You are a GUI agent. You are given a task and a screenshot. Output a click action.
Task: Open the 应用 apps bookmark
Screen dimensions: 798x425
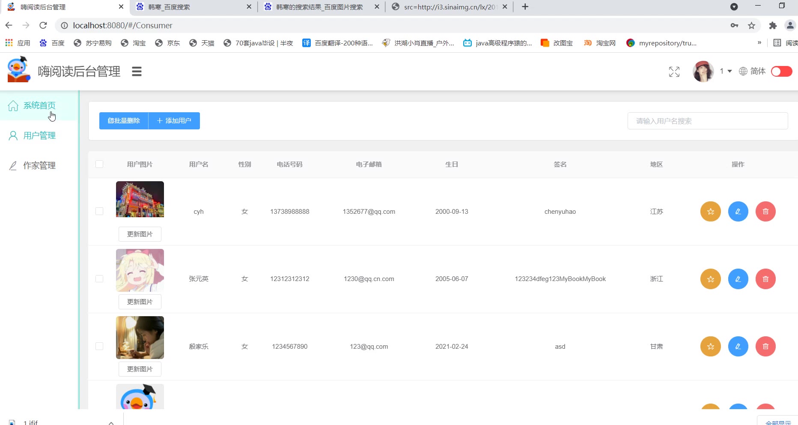18,43
